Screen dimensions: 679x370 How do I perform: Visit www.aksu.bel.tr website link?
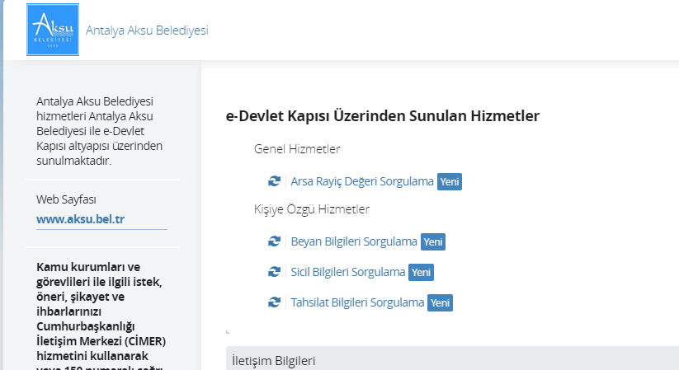[x=81, y=219]
